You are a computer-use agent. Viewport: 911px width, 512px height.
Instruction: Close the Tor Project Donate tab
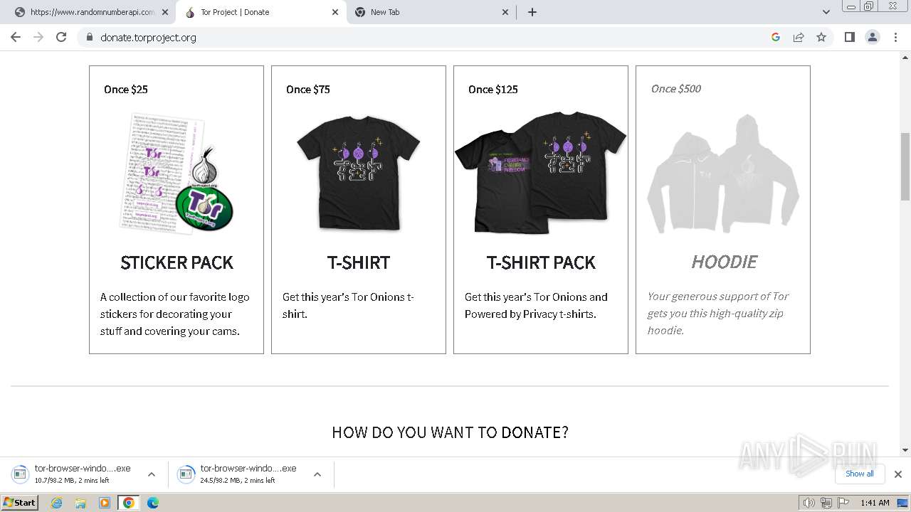pyautogui.click(x=335, y=12)
